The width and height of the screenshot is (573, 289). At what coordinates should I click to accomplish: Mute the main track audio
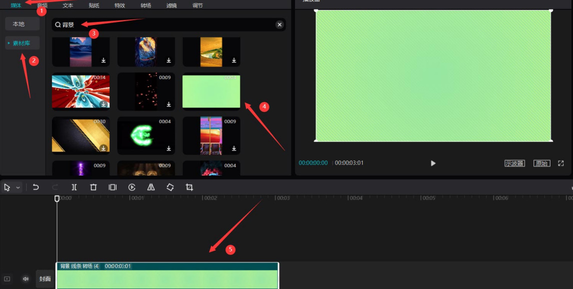tap(26, 279)
